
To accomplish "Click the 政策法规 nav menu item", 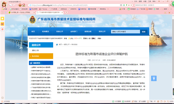I will click(x=88, y=31).
